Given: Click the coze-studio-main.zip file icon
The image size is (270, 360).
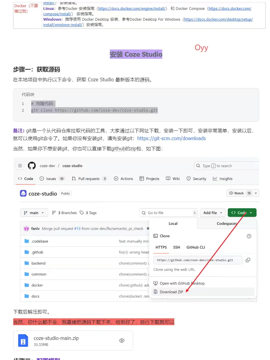Looking at the screenshot, I should click(x=23, y=340).
